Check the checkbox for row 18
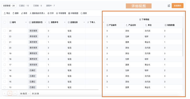Image resolution: width=190 pixels, height=99 pixels. [x=4, y=59]
